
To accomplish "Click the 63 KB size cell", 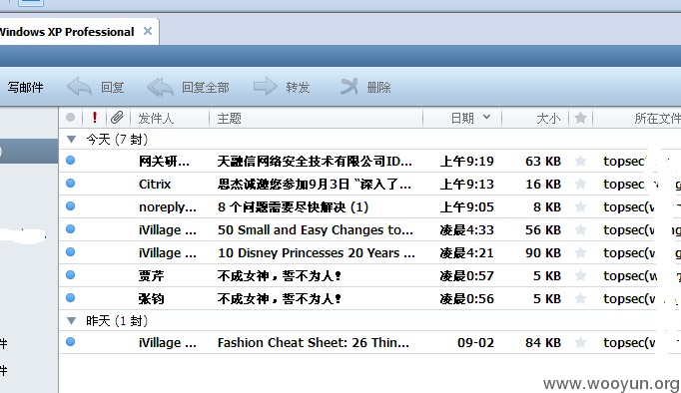I will [543, 162].
